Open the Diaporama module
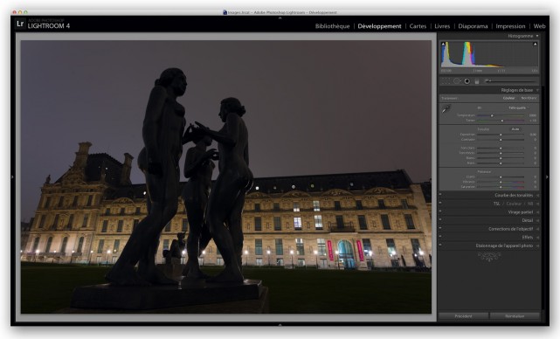The image size is (560, 339). click(473, 26)
